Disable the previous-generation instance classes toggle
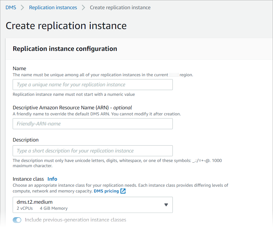This screenshot has height=227, width=273. [x=17, y=220]
